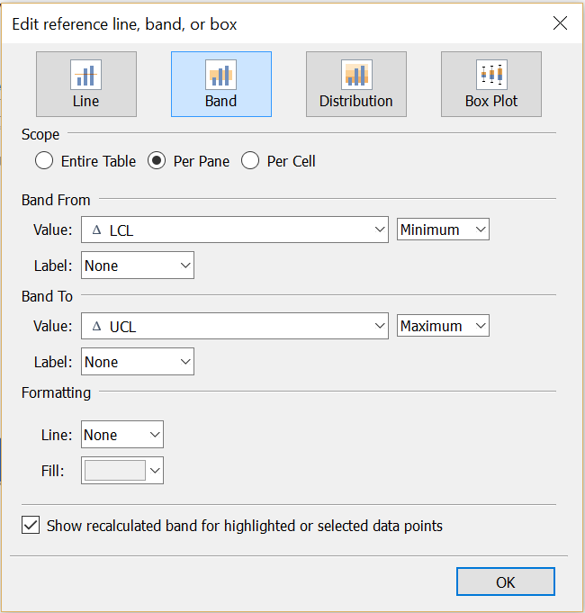Select Per Pane scope option

point(157,161)
